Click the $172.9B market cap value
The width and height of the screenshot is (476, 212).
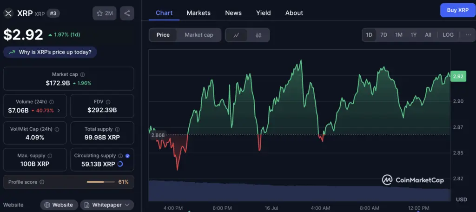pyautogui.click(x=58, y=83)
